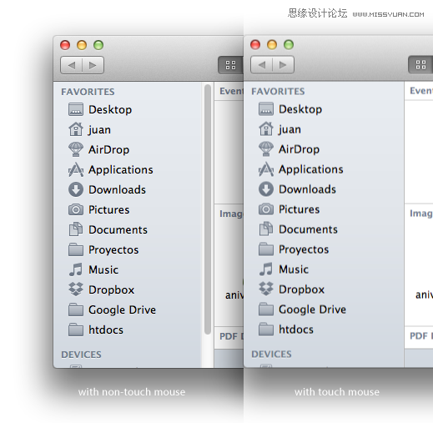This screenshot has width=433, height=423.
Task: Click the htdocs folder icon in the left window
Action: (76, 330)
